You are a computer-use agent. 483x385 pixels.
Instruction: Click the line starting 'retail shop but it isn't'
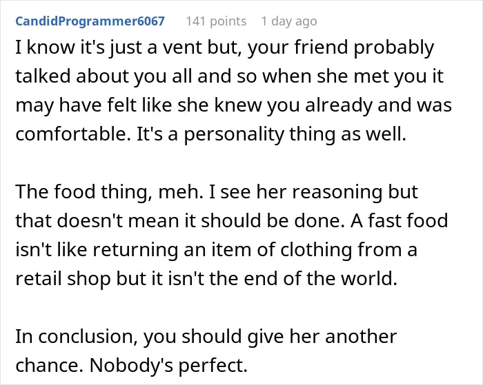coord(206,279)
